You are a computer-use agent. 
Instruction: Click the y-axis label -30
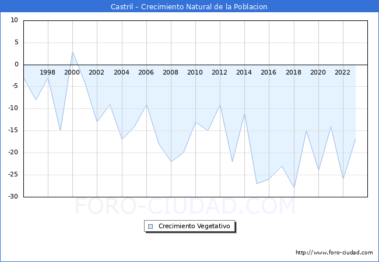[x=13, y=197]
